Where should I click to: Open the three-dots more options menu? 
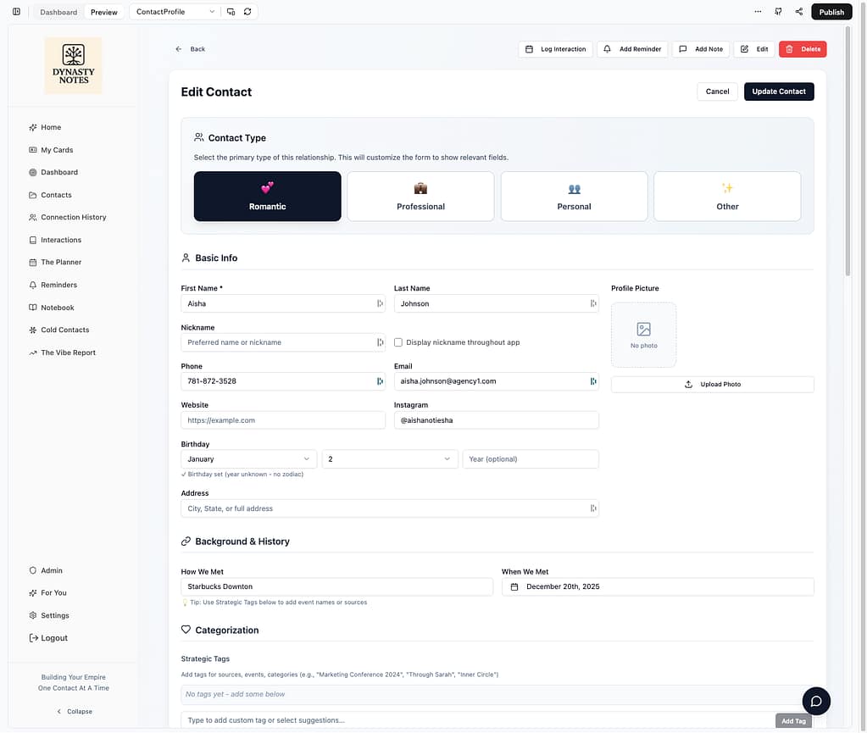pos(758,12)
